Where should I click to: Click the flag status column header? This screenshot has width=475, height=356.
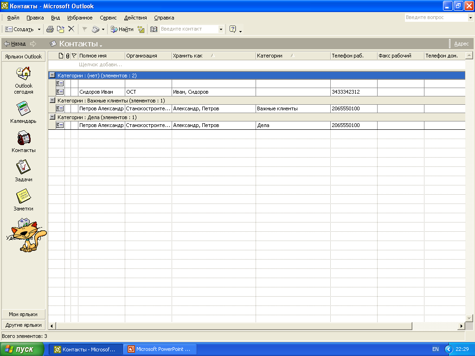(x=74, y=56)
